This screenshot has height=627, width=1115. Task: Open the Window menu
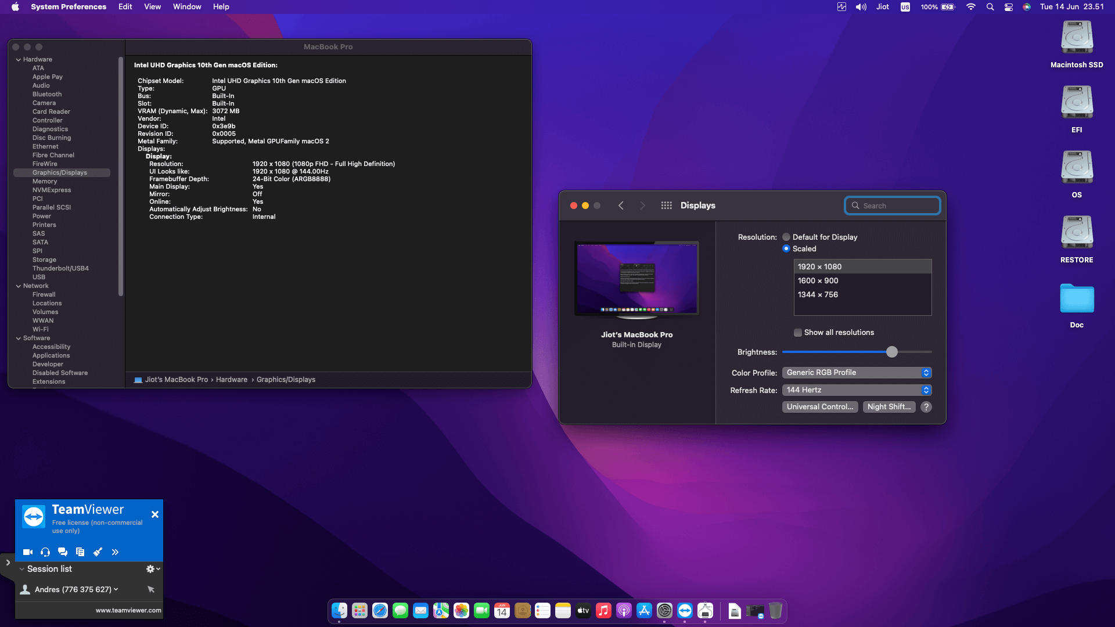point(186,6)
